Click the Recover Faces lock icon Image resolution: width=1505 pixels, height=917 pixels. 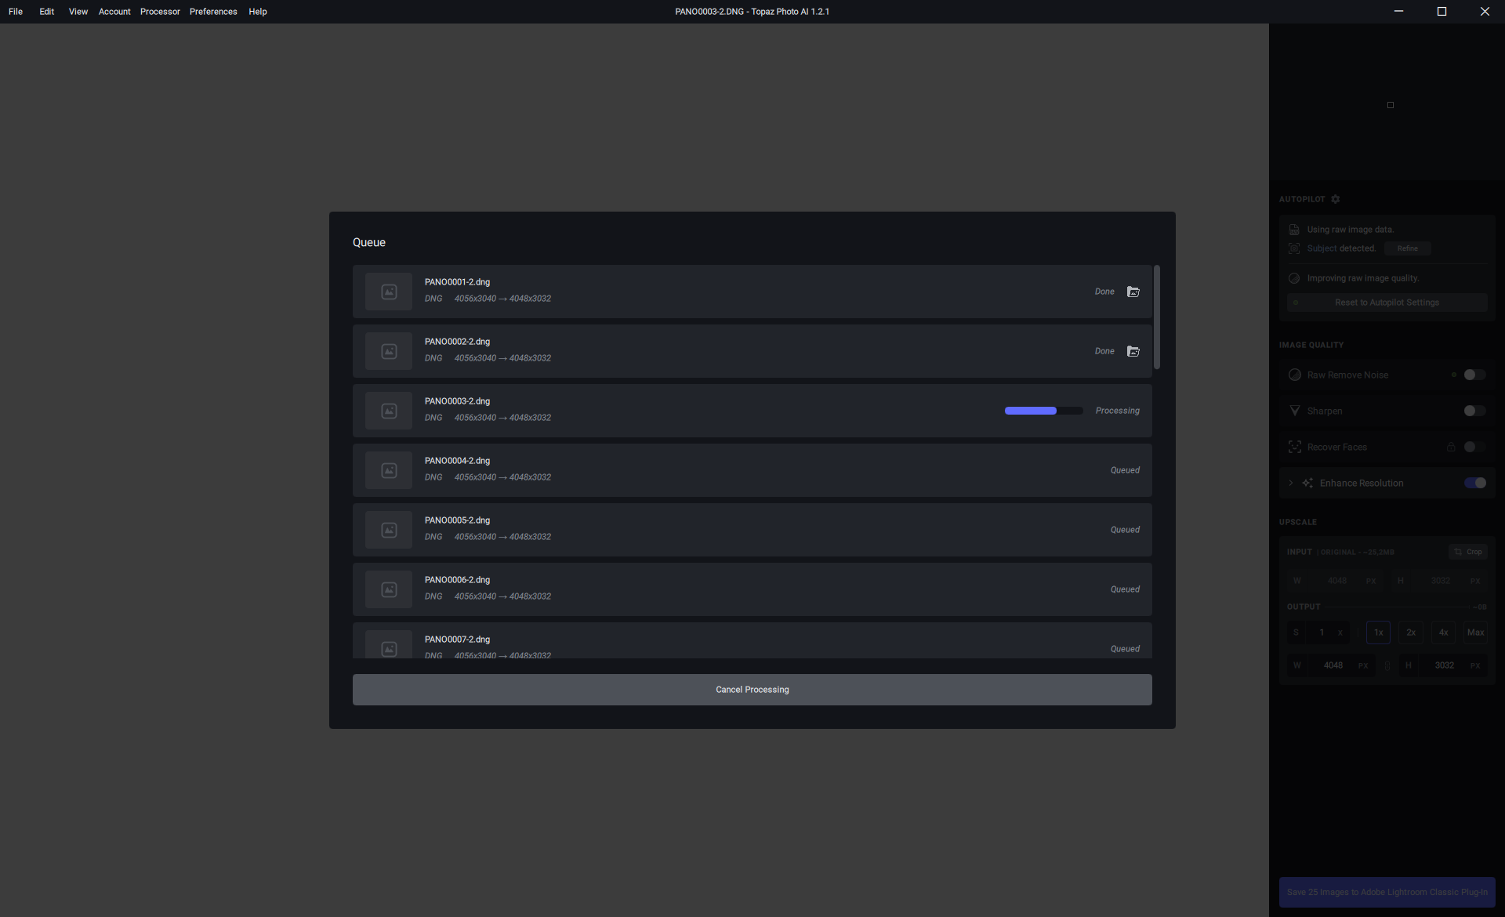pos(1451,447)
